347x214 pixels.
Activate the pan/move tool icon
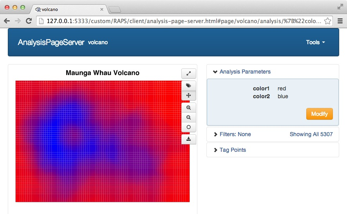coord(188,95)
